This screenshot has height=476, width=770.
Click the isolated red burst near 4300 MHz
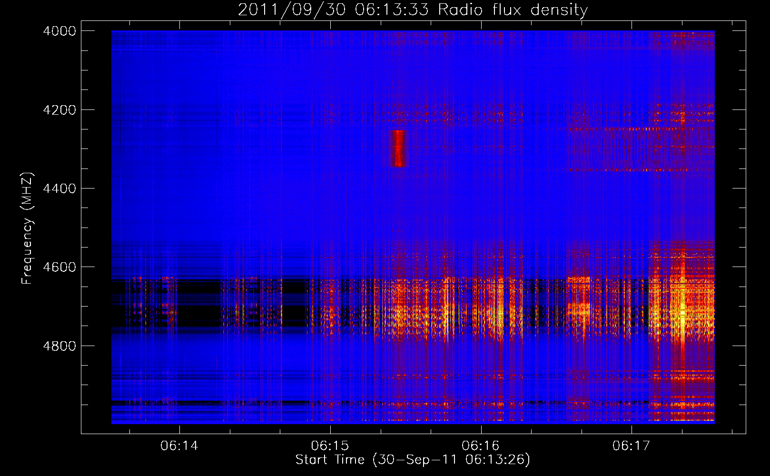[x=398, y=149]
